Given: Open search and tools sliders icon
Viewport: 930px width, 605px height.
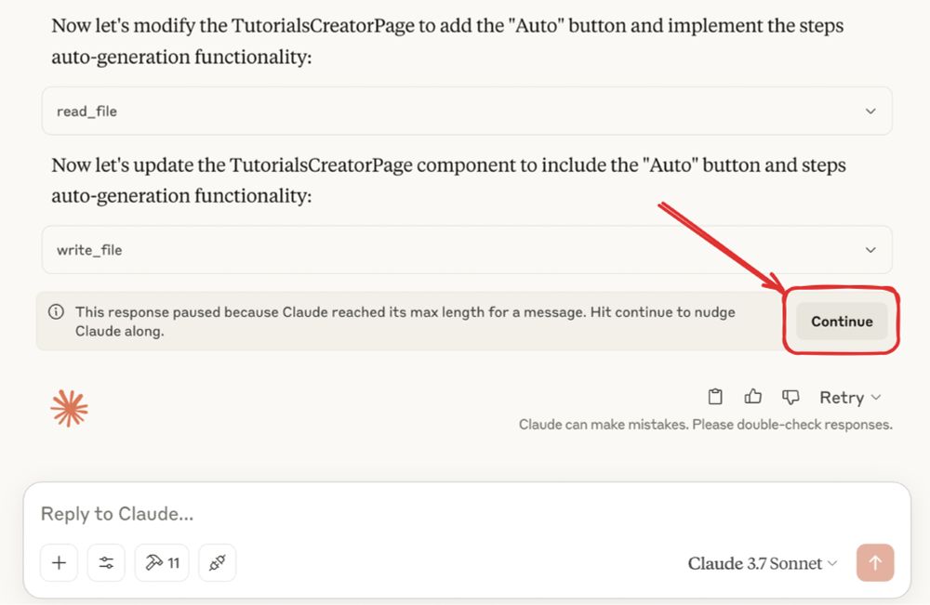Looking at the screenshot, I should tap(106, 562).
